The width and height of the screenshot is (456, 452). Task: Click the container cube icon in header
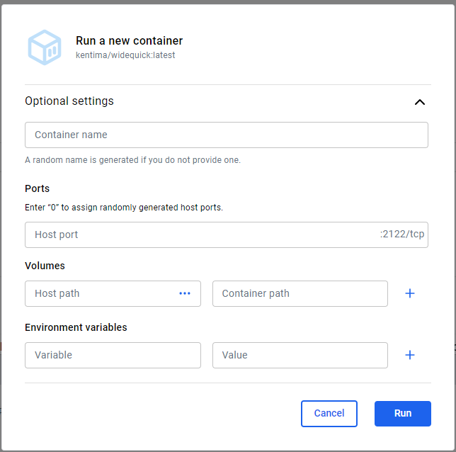point(45,47)
